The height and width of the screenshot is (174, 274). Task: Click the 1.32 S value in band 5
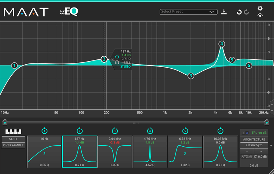coord(185,165)
